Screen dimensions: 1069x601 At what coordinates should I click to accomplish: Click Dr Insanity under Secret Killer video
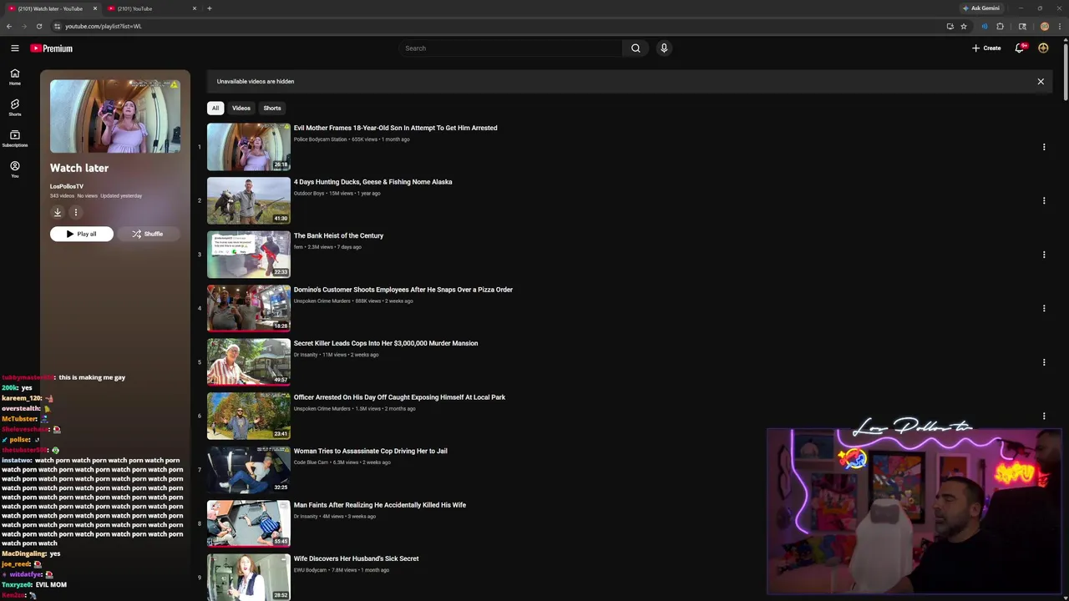click(x=306, y=355)
